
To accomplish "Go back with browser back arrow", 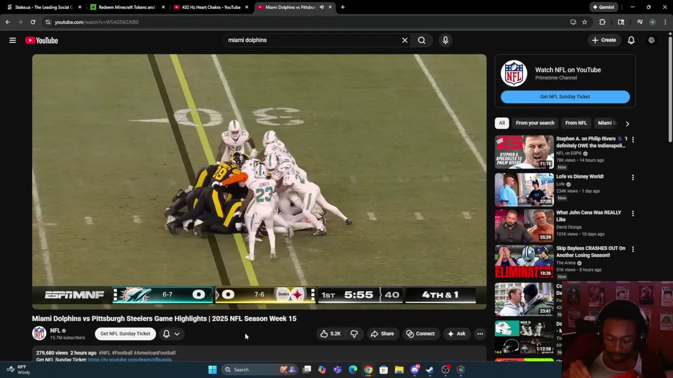I will [x=8, y=22].
